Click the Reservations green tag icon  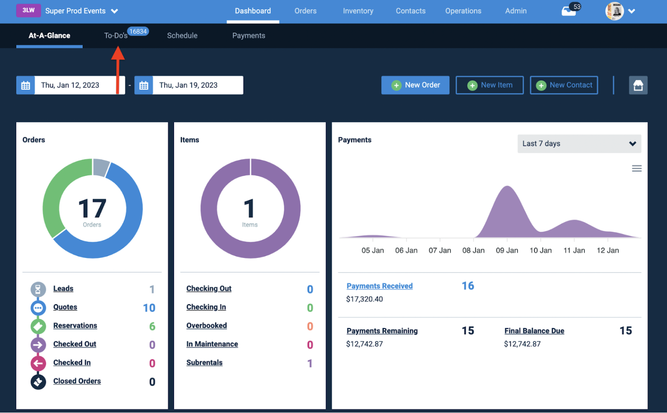pyautogui.click(x=38, y=326)
